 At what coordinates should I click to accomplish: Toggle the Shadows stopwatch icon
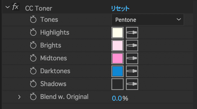[x=33, y=84]
